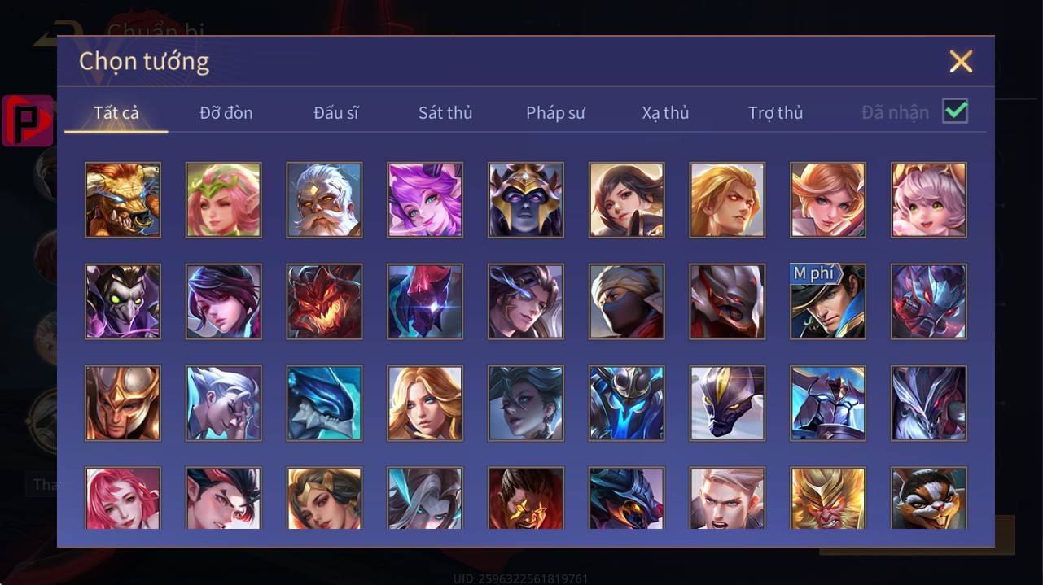Toggle the 'Đã nhận' checkbox
Image resolution: width=1043 pixels, height=585 pixels.
[x=955, y=111]
